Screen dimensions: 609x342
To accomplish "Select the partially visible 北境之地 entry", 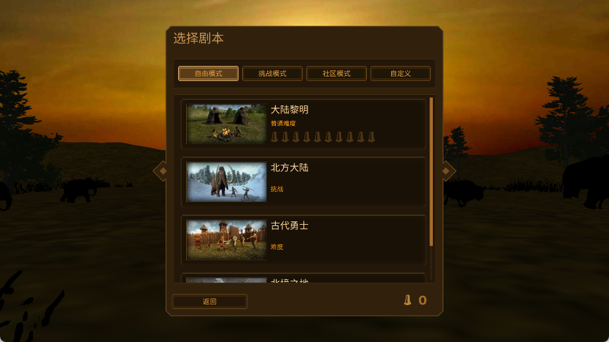I will coord(304,278).
